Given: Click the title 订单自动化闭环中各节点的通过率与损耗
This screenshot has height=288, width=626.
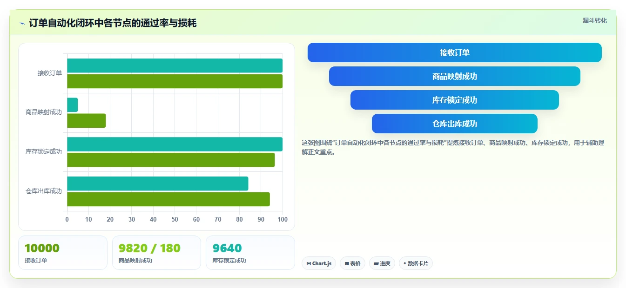Looking at the screenshot, I should tap(113, 23).
